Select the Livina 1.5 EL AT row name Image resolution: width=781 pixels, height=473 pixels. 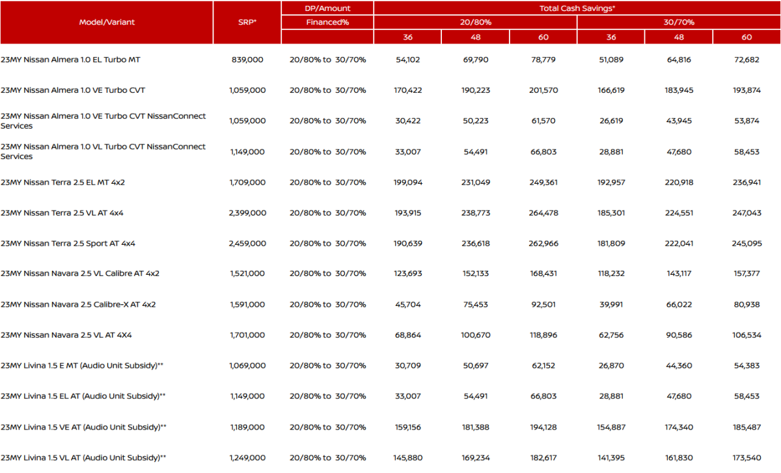(x=83, y=396)
